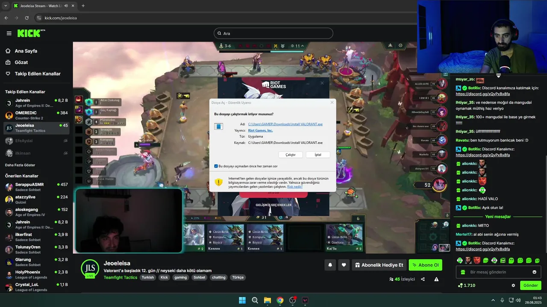The image size is (547, 307).
Task: Open the Install VALORANT.exe file path link
Action: [x=285, y=124]
